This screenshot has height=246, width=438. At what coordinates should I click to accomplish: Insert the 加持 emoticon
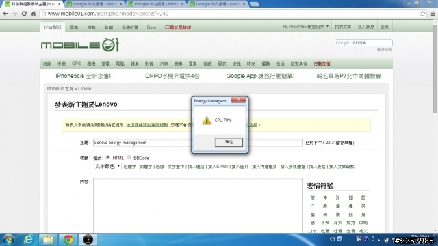(x=350, y=223)
